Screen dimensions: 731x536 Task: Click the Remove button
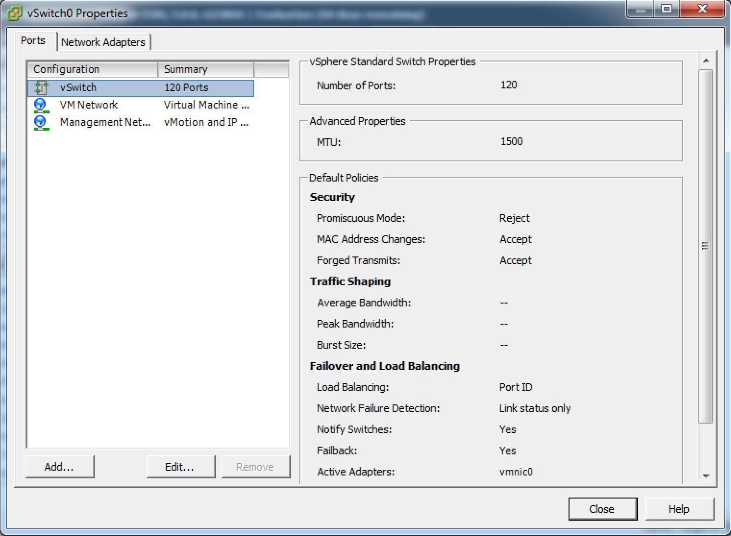point(255,467)
